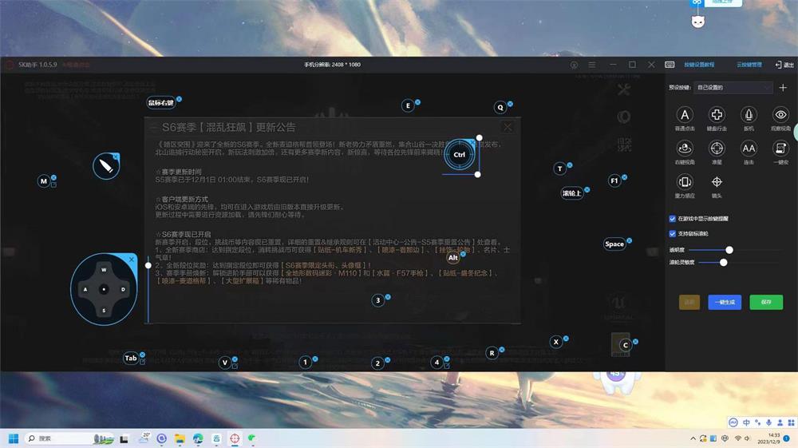
Task: Remove the WASD joystick with its X
Action: click(x=132, y=260)
